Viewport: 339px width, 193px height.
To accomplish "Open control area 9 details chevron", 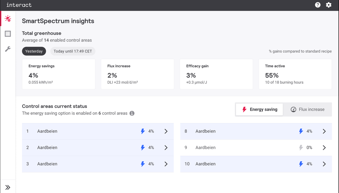I will pyautogui.click(x=324, y=148).
